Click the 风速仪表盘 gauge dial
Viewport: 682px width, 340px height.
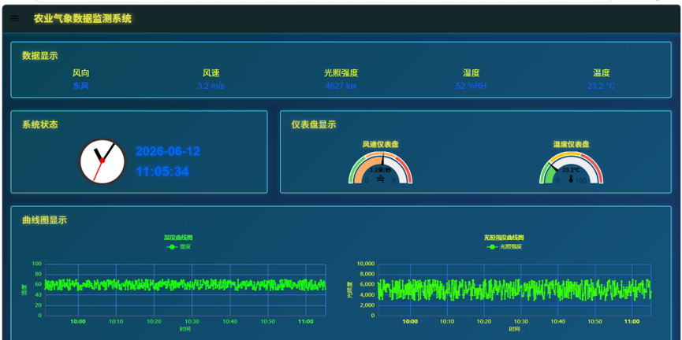pyautogui.click(x=380, y=167)
